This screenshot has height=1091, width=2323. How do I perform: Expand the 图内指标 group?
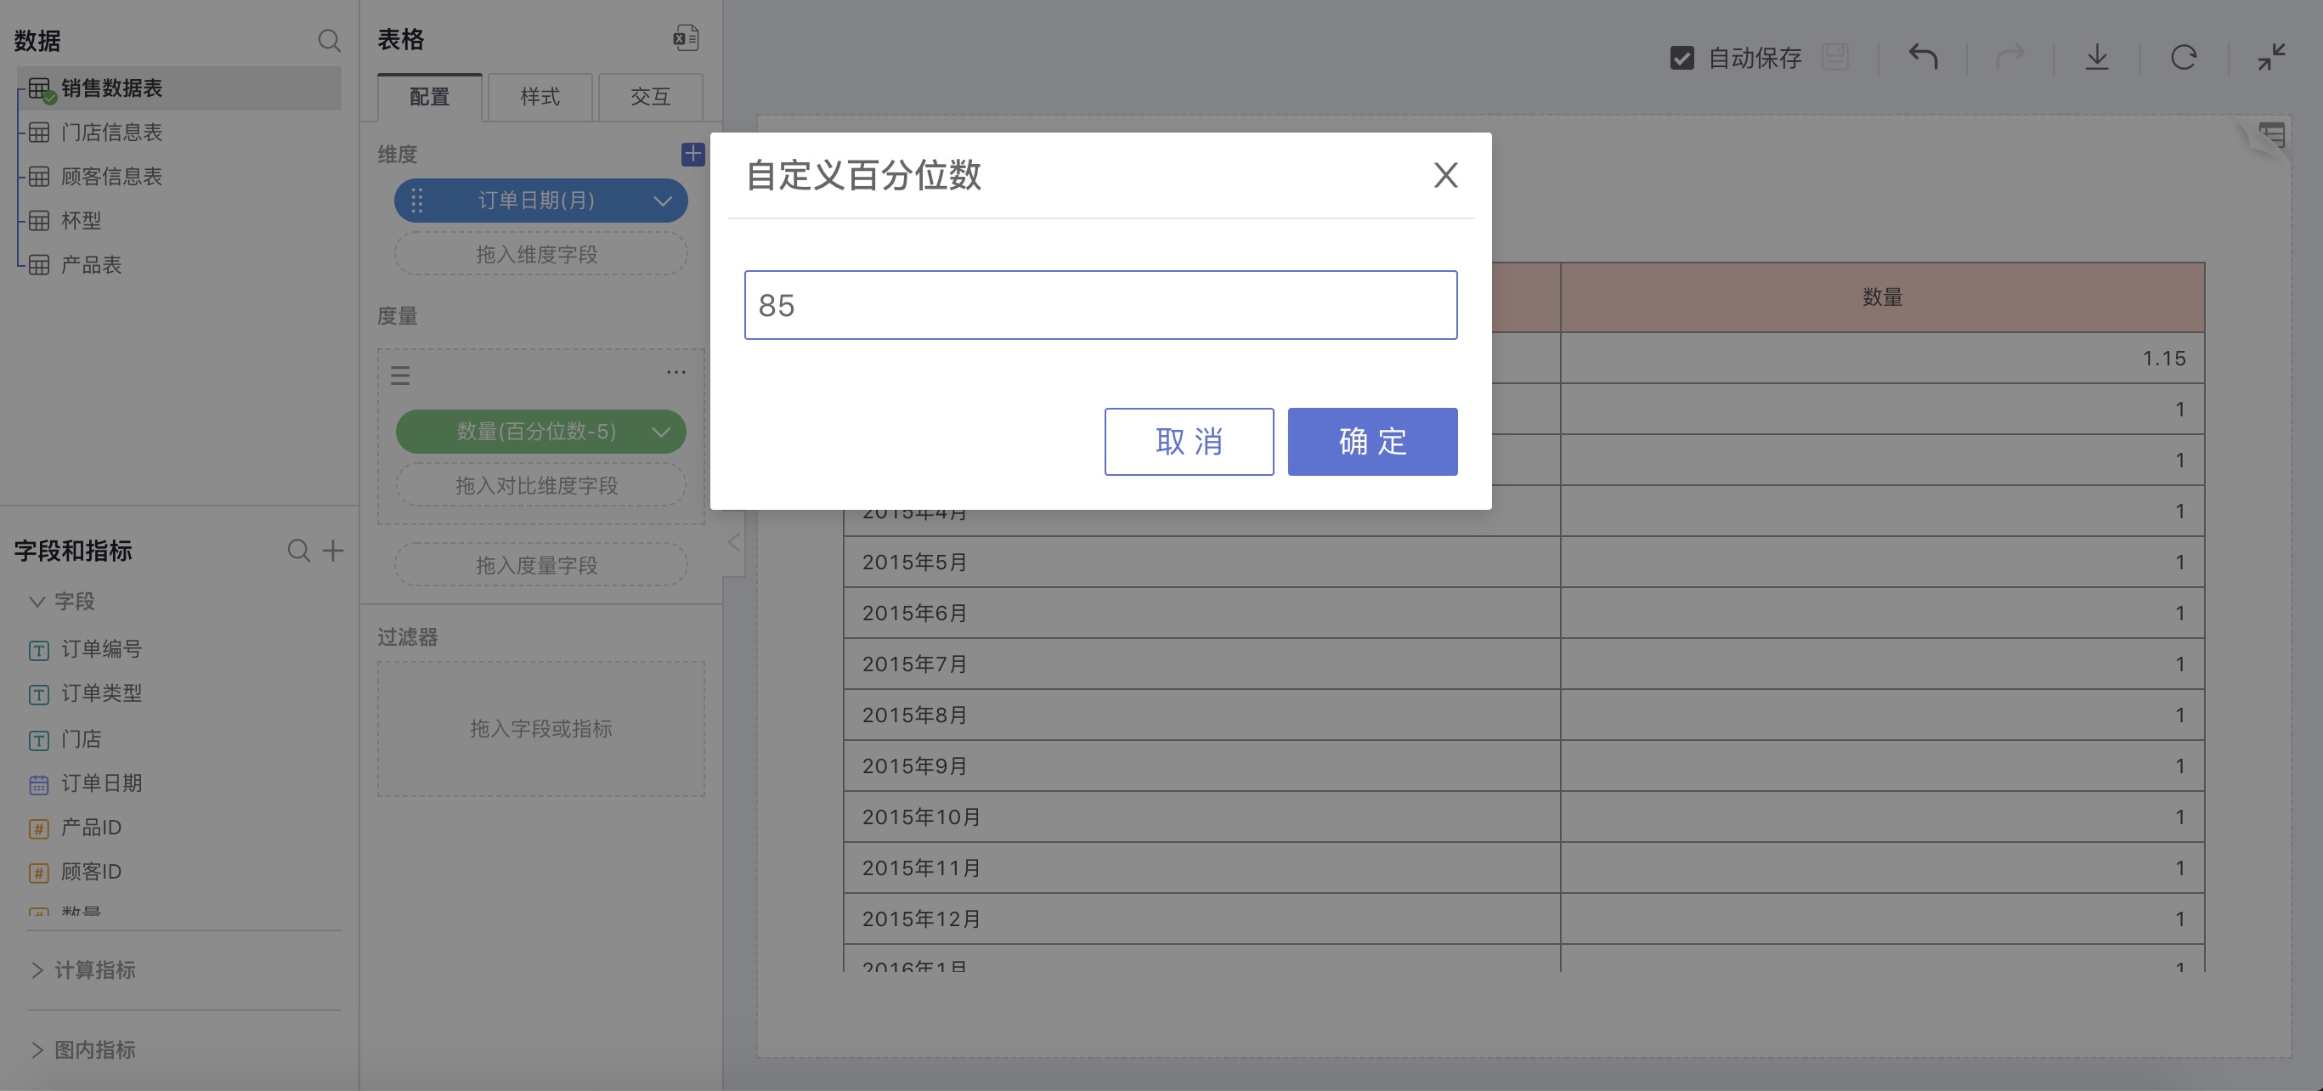(37, 1049)
